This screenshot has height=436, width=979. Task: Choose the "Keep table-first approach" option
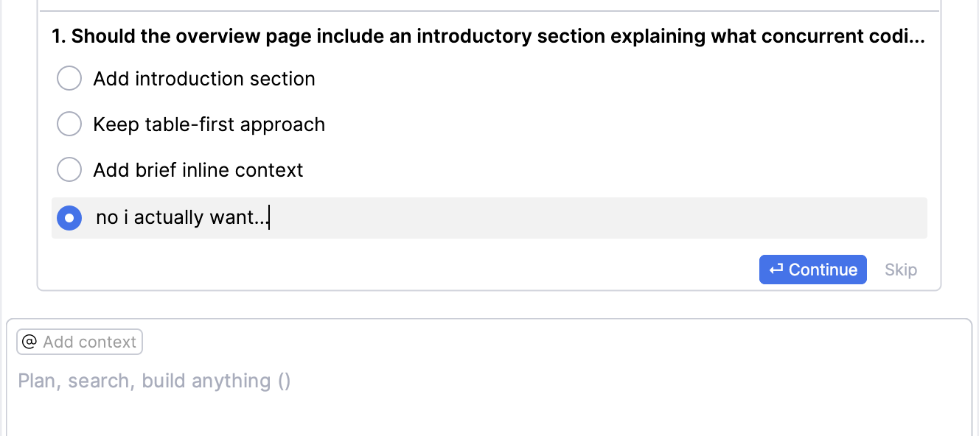pyautogui.click(x=69, y=123)
